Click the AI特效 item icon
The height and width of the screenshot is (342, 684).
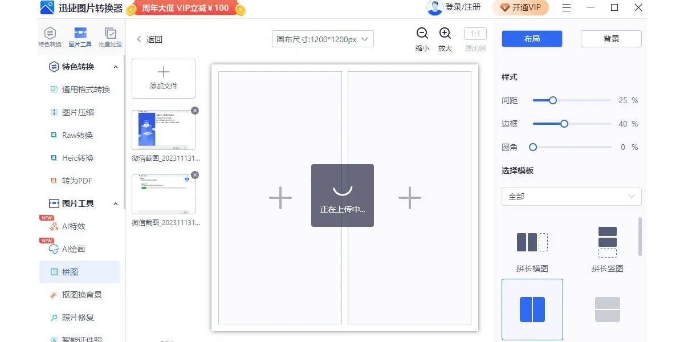(54, 226)
